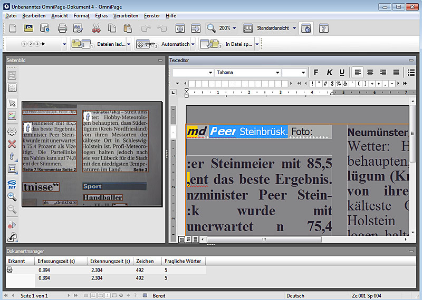Click the load image file toolbar icon
This screenshot has width=422, height=300.
(x=28, y=28)
